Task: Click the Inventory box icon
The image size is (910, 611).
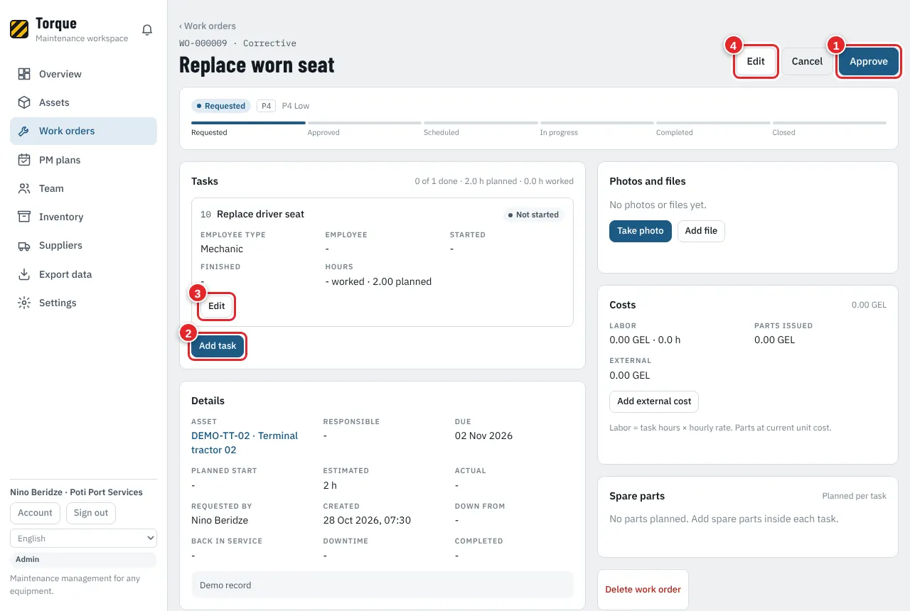Action: (24, 217)
